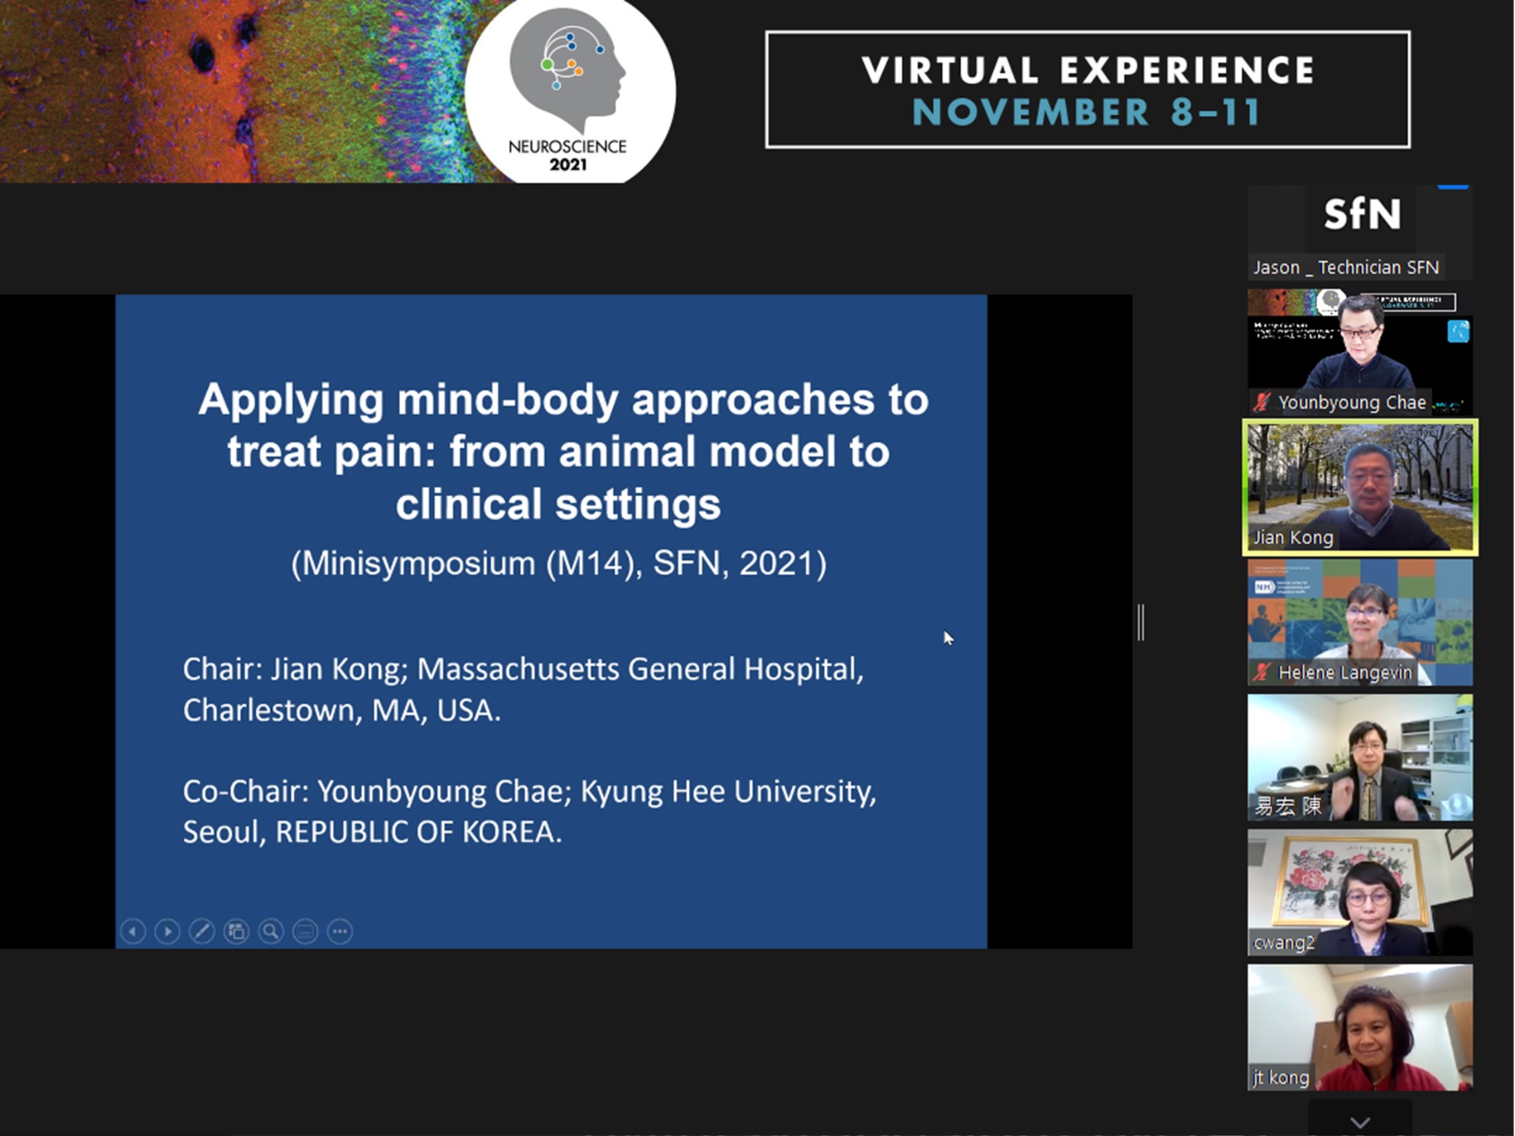The width and height of the screenshot is (1515, 1136).
Task: Select the SfN technician Jason tile
Action: (1360, 232)
